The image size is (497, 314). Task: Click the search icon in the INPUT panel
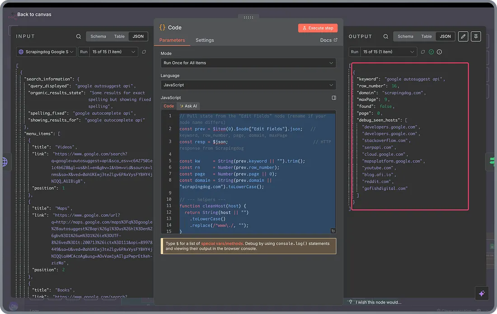pos(79,37)
